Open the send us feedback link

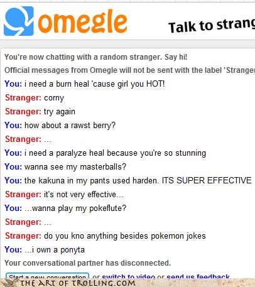tap(198, 276)
